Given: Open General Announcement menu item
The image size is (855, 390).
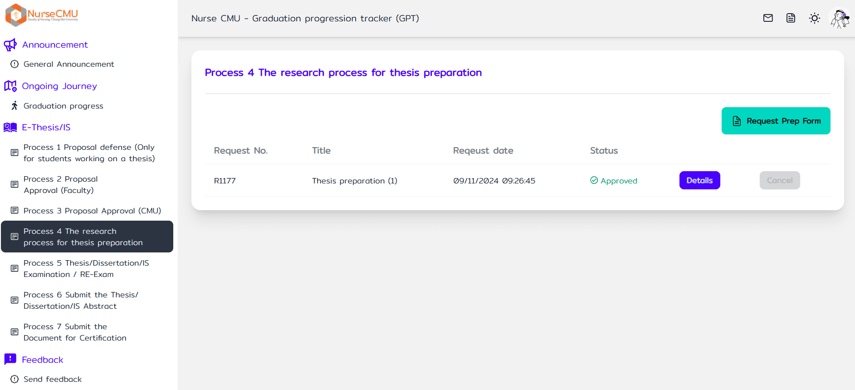Looking at the screenshot, I should (68, 64).
